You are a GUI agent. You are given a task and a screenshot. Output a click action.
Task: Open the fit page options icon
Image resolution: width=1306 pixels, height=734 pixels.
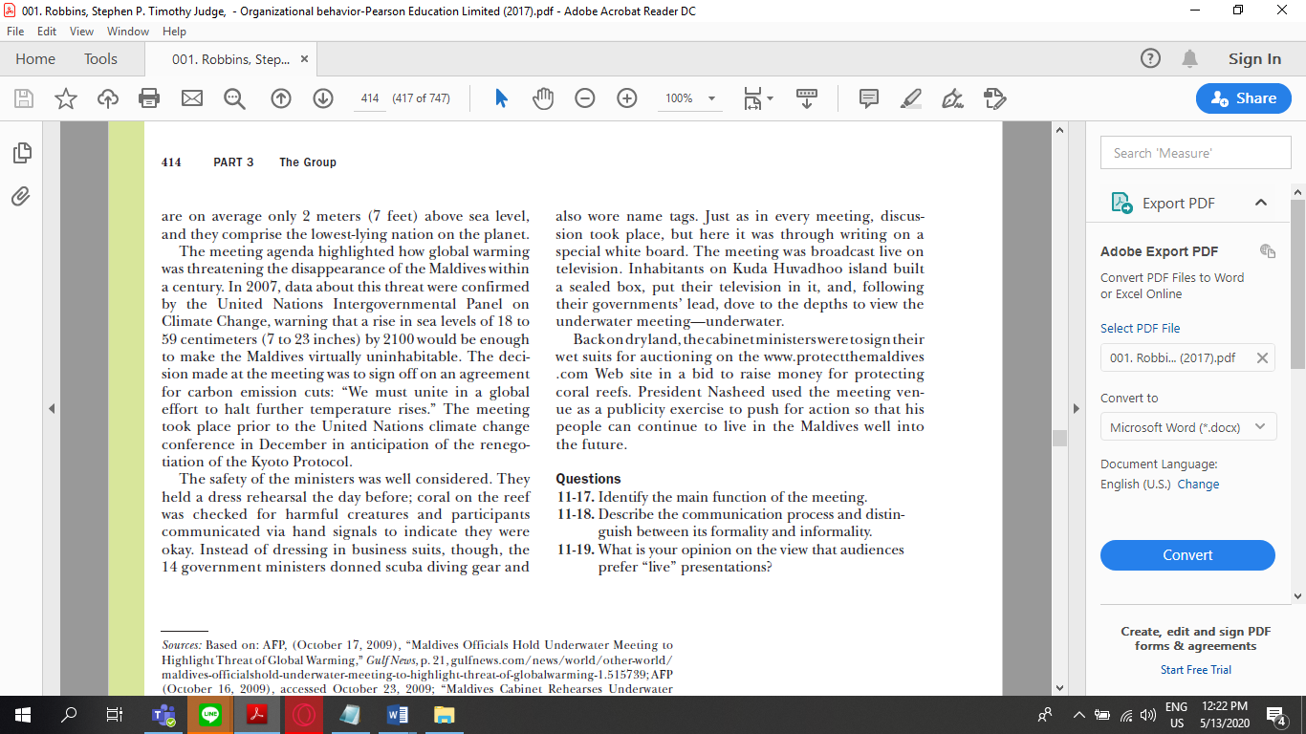tap(758, 98)
